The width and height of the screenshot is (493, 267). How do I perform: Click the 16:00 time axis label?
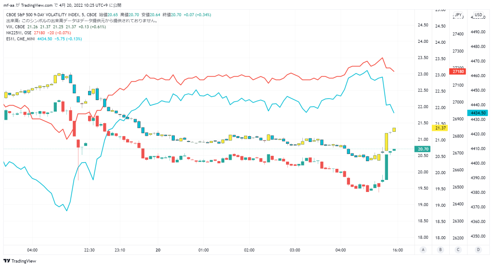pos(398,250)
